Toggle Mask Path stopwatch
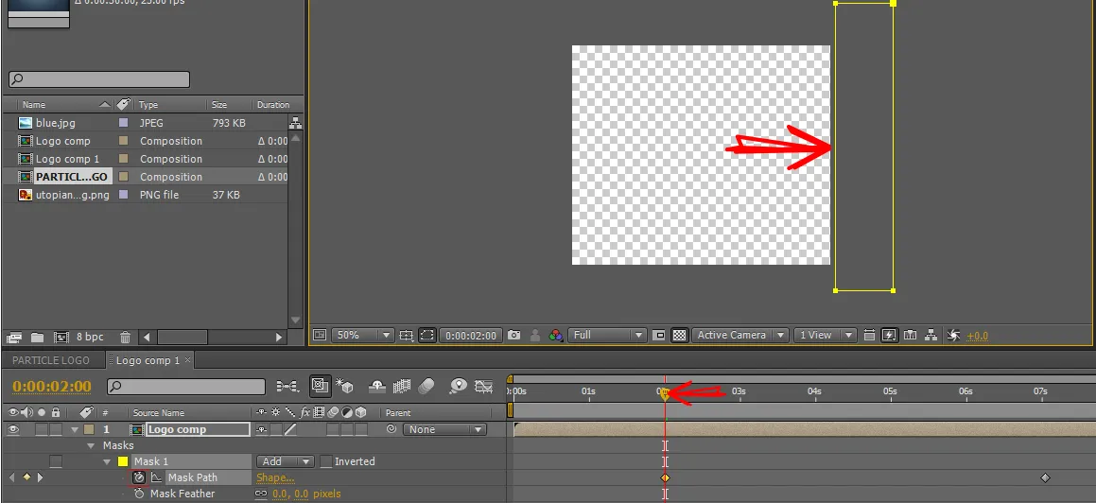This screenshot has height=503, width=1096. (x=139, y=477)
